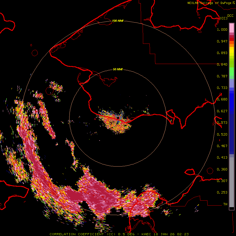236x236 pixels.
Task: Click the gray low-value band of the color scale
Action: [232, 182]
